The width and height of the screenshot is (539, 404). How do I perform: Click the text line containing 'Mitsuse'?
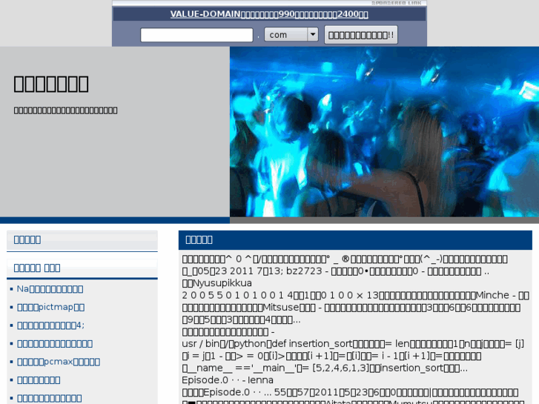point(351,308)
